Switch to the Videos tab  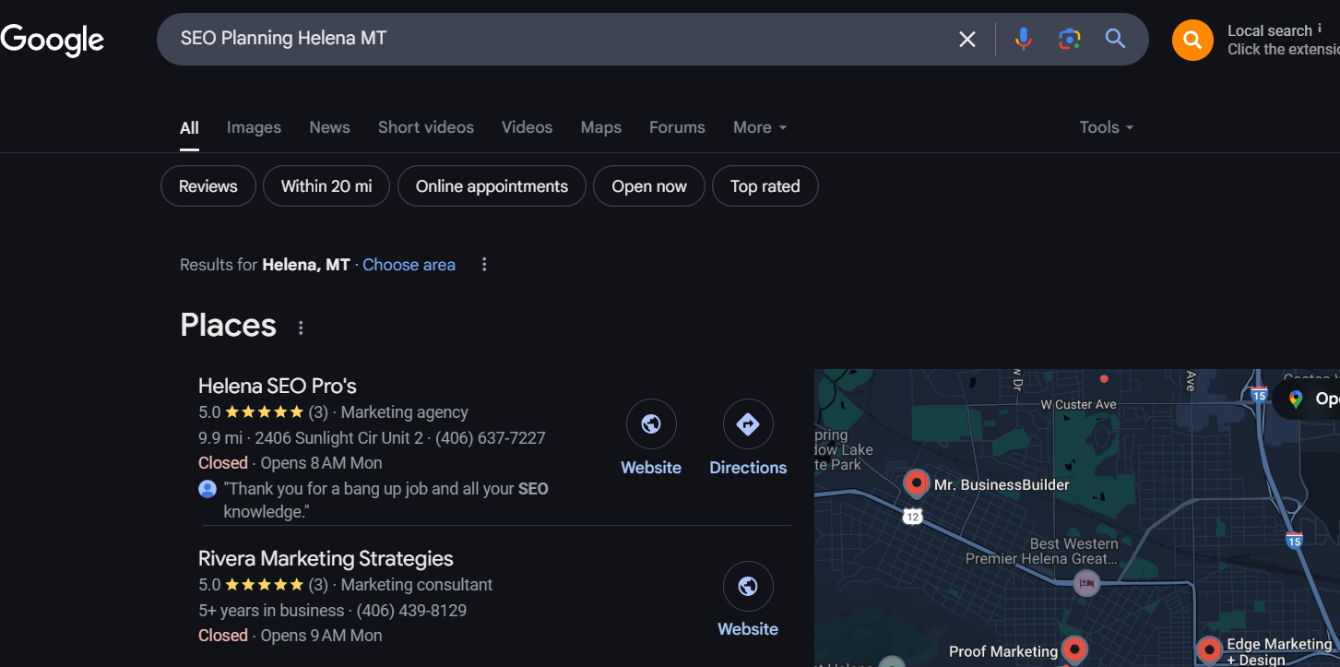pyautogui.click(x=527, y=127)
